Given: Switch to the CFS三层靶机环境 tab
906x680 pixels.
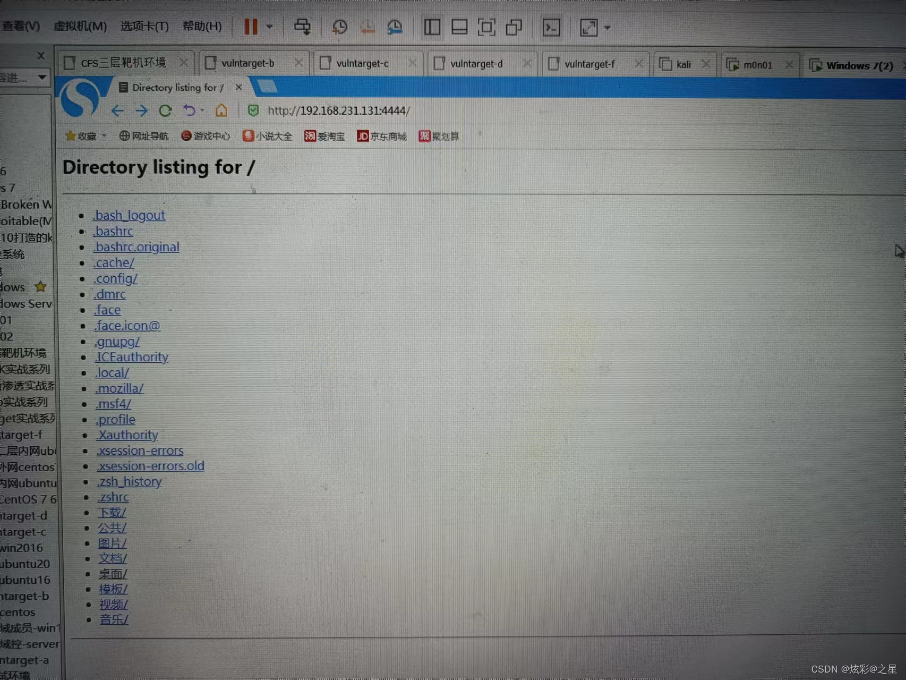Looking at the screenshot, I should pyautogui.click(x=123, y=63).
